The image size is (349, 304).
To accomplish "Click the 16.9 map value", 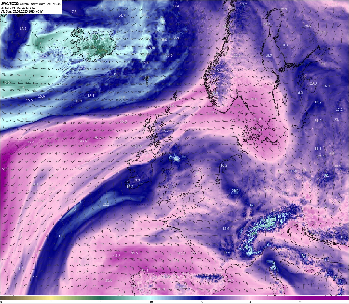I will tap(169, 56).
